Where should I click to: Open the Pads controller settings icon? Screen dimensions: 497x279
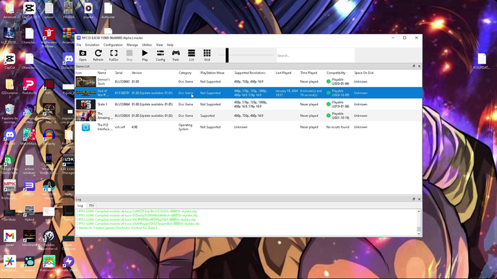[176, 55]
